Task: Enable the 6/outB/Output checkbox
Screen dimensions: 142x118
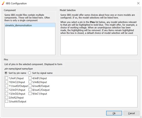Action: (30, 86)
